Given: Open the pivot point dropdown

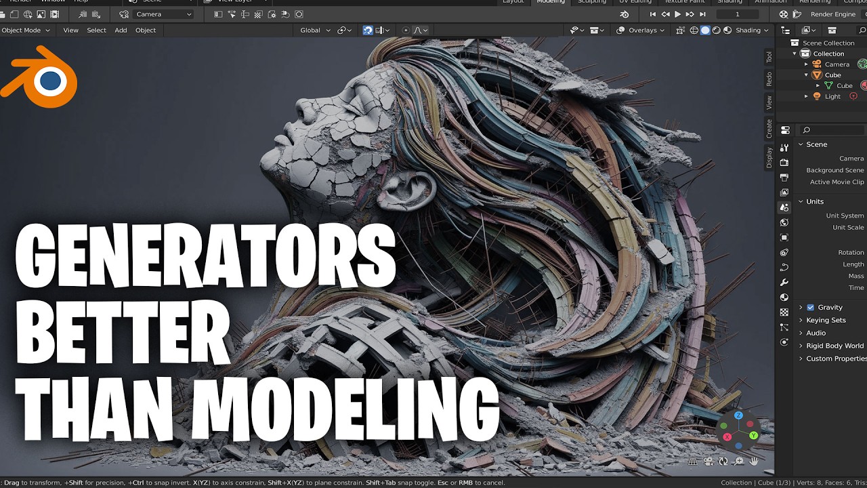Looking at the screenshot, I should 345,30.
